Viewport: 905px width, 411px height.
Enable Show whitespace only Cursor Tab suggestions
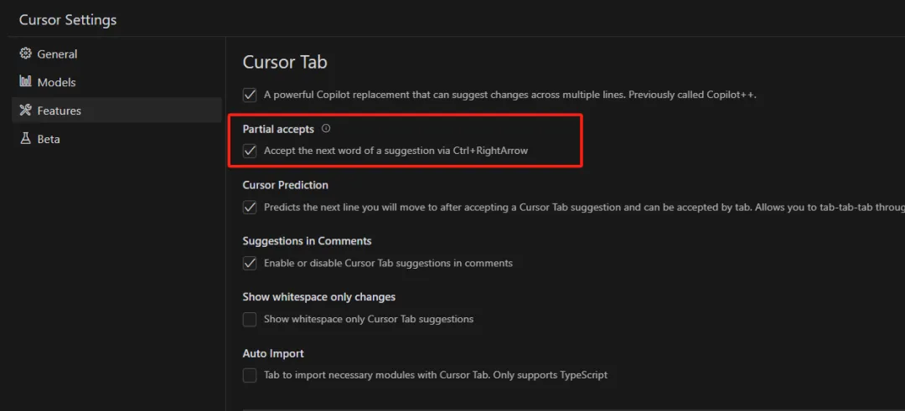[x=250, y=319]
